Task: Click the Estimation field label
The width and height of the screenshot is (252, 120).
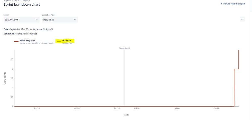Action: click(x=48, y=15)
